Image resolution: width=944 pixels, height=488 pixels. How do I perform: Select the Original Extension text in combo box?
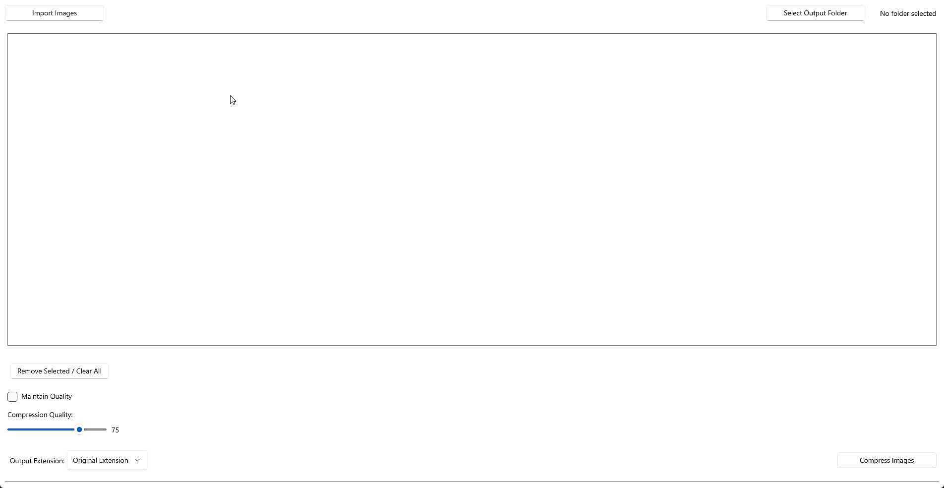tap(100, 460)
